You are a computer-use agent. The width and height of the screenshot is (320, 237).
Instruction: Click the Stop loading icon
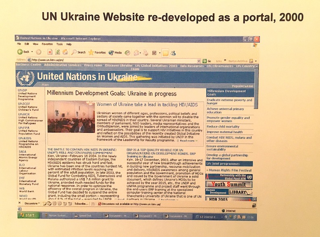50,52
